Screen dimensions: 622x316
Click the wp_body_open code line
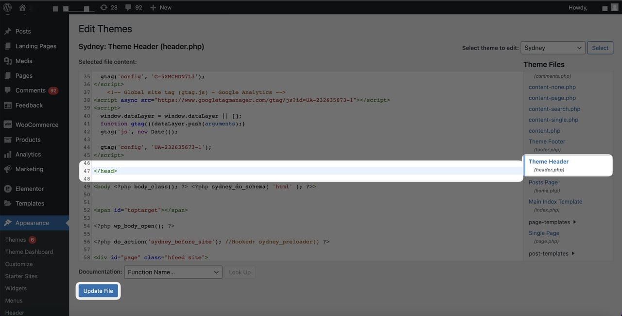click(134, 226)
